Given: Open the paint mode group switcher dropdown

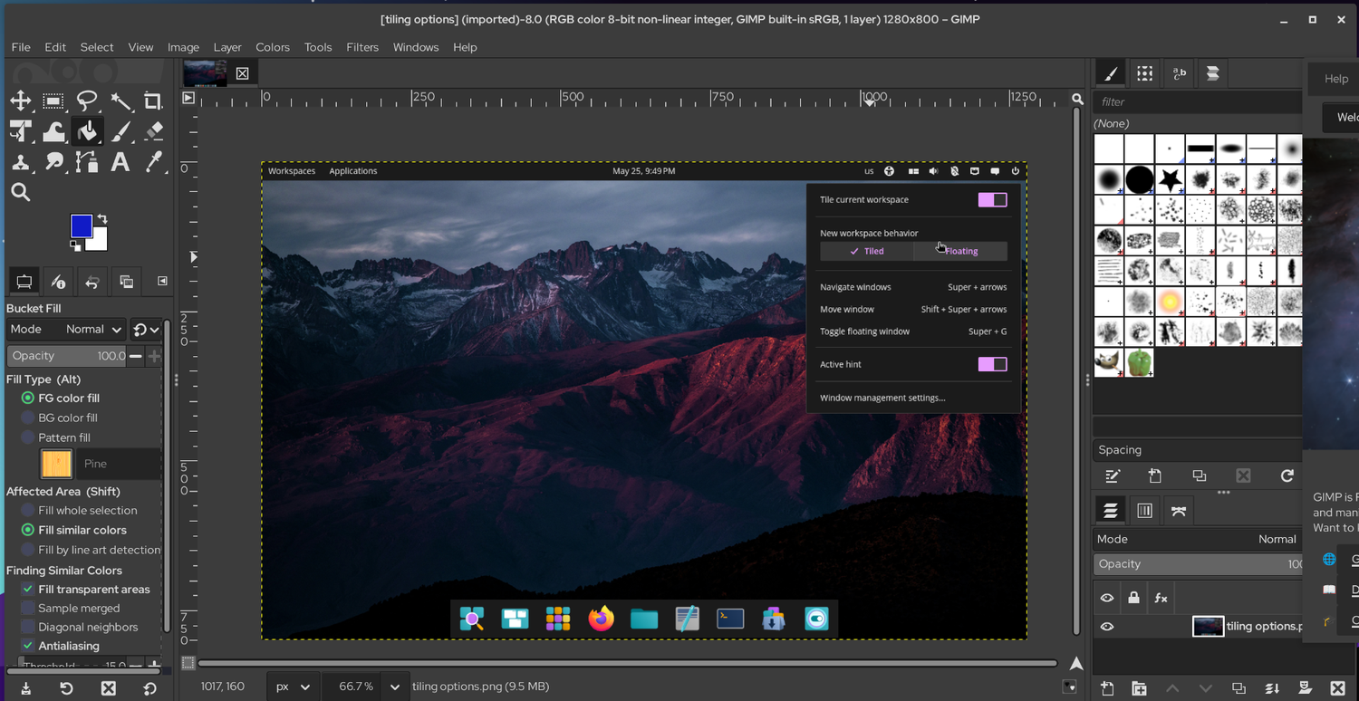Looking at the screenshot, I should coord(146,330).
